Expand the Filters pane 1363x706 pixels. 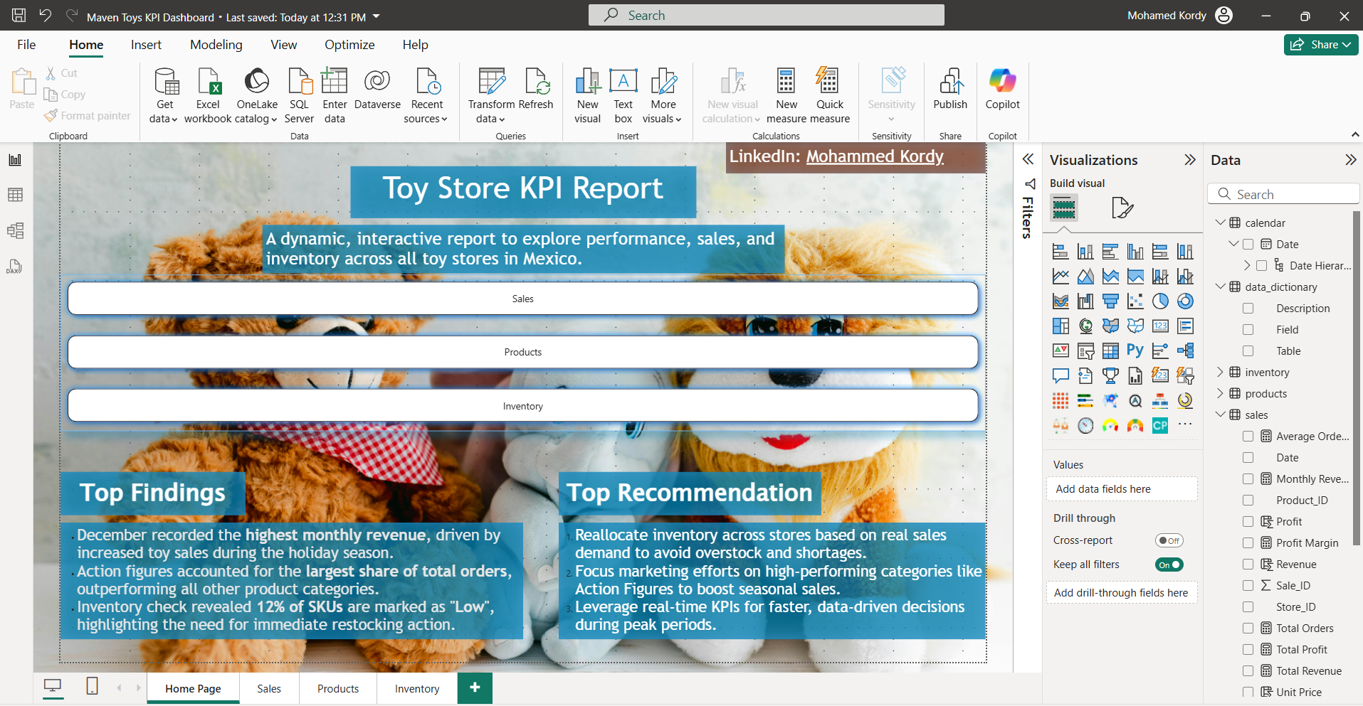(1028, 159)
